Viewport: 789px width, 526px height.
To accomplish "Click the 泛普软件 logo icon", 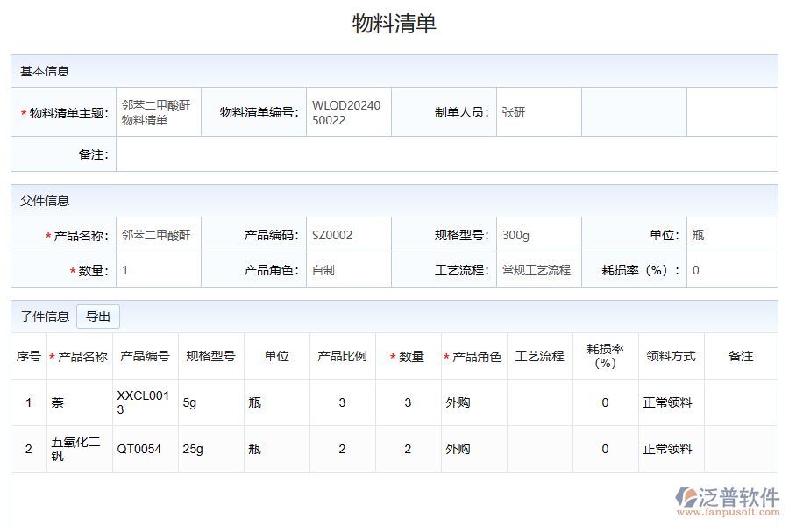I will coord(686,497).
